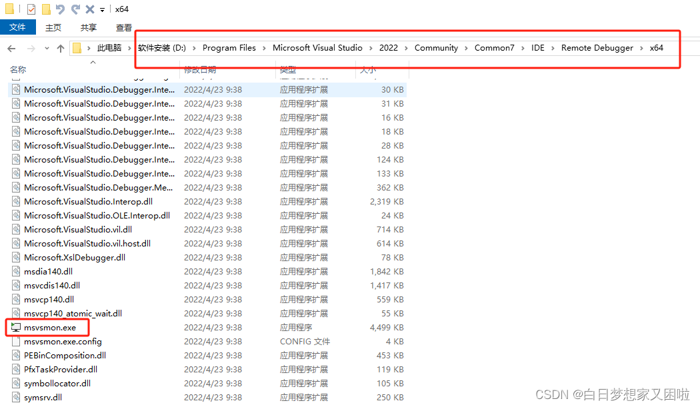Navigate to Program Files via breadcrumb
Screen dimensions: 700x407
[229, 48]
